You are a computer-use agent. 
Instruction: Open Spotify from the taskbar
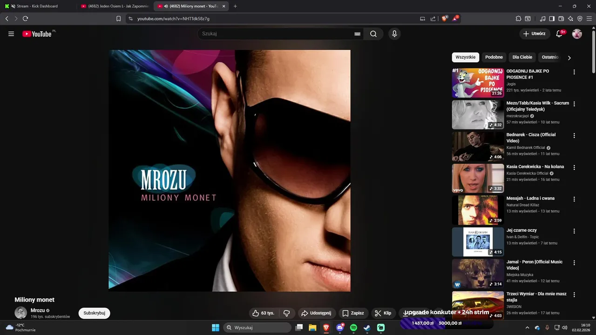[x=353, y=328]
